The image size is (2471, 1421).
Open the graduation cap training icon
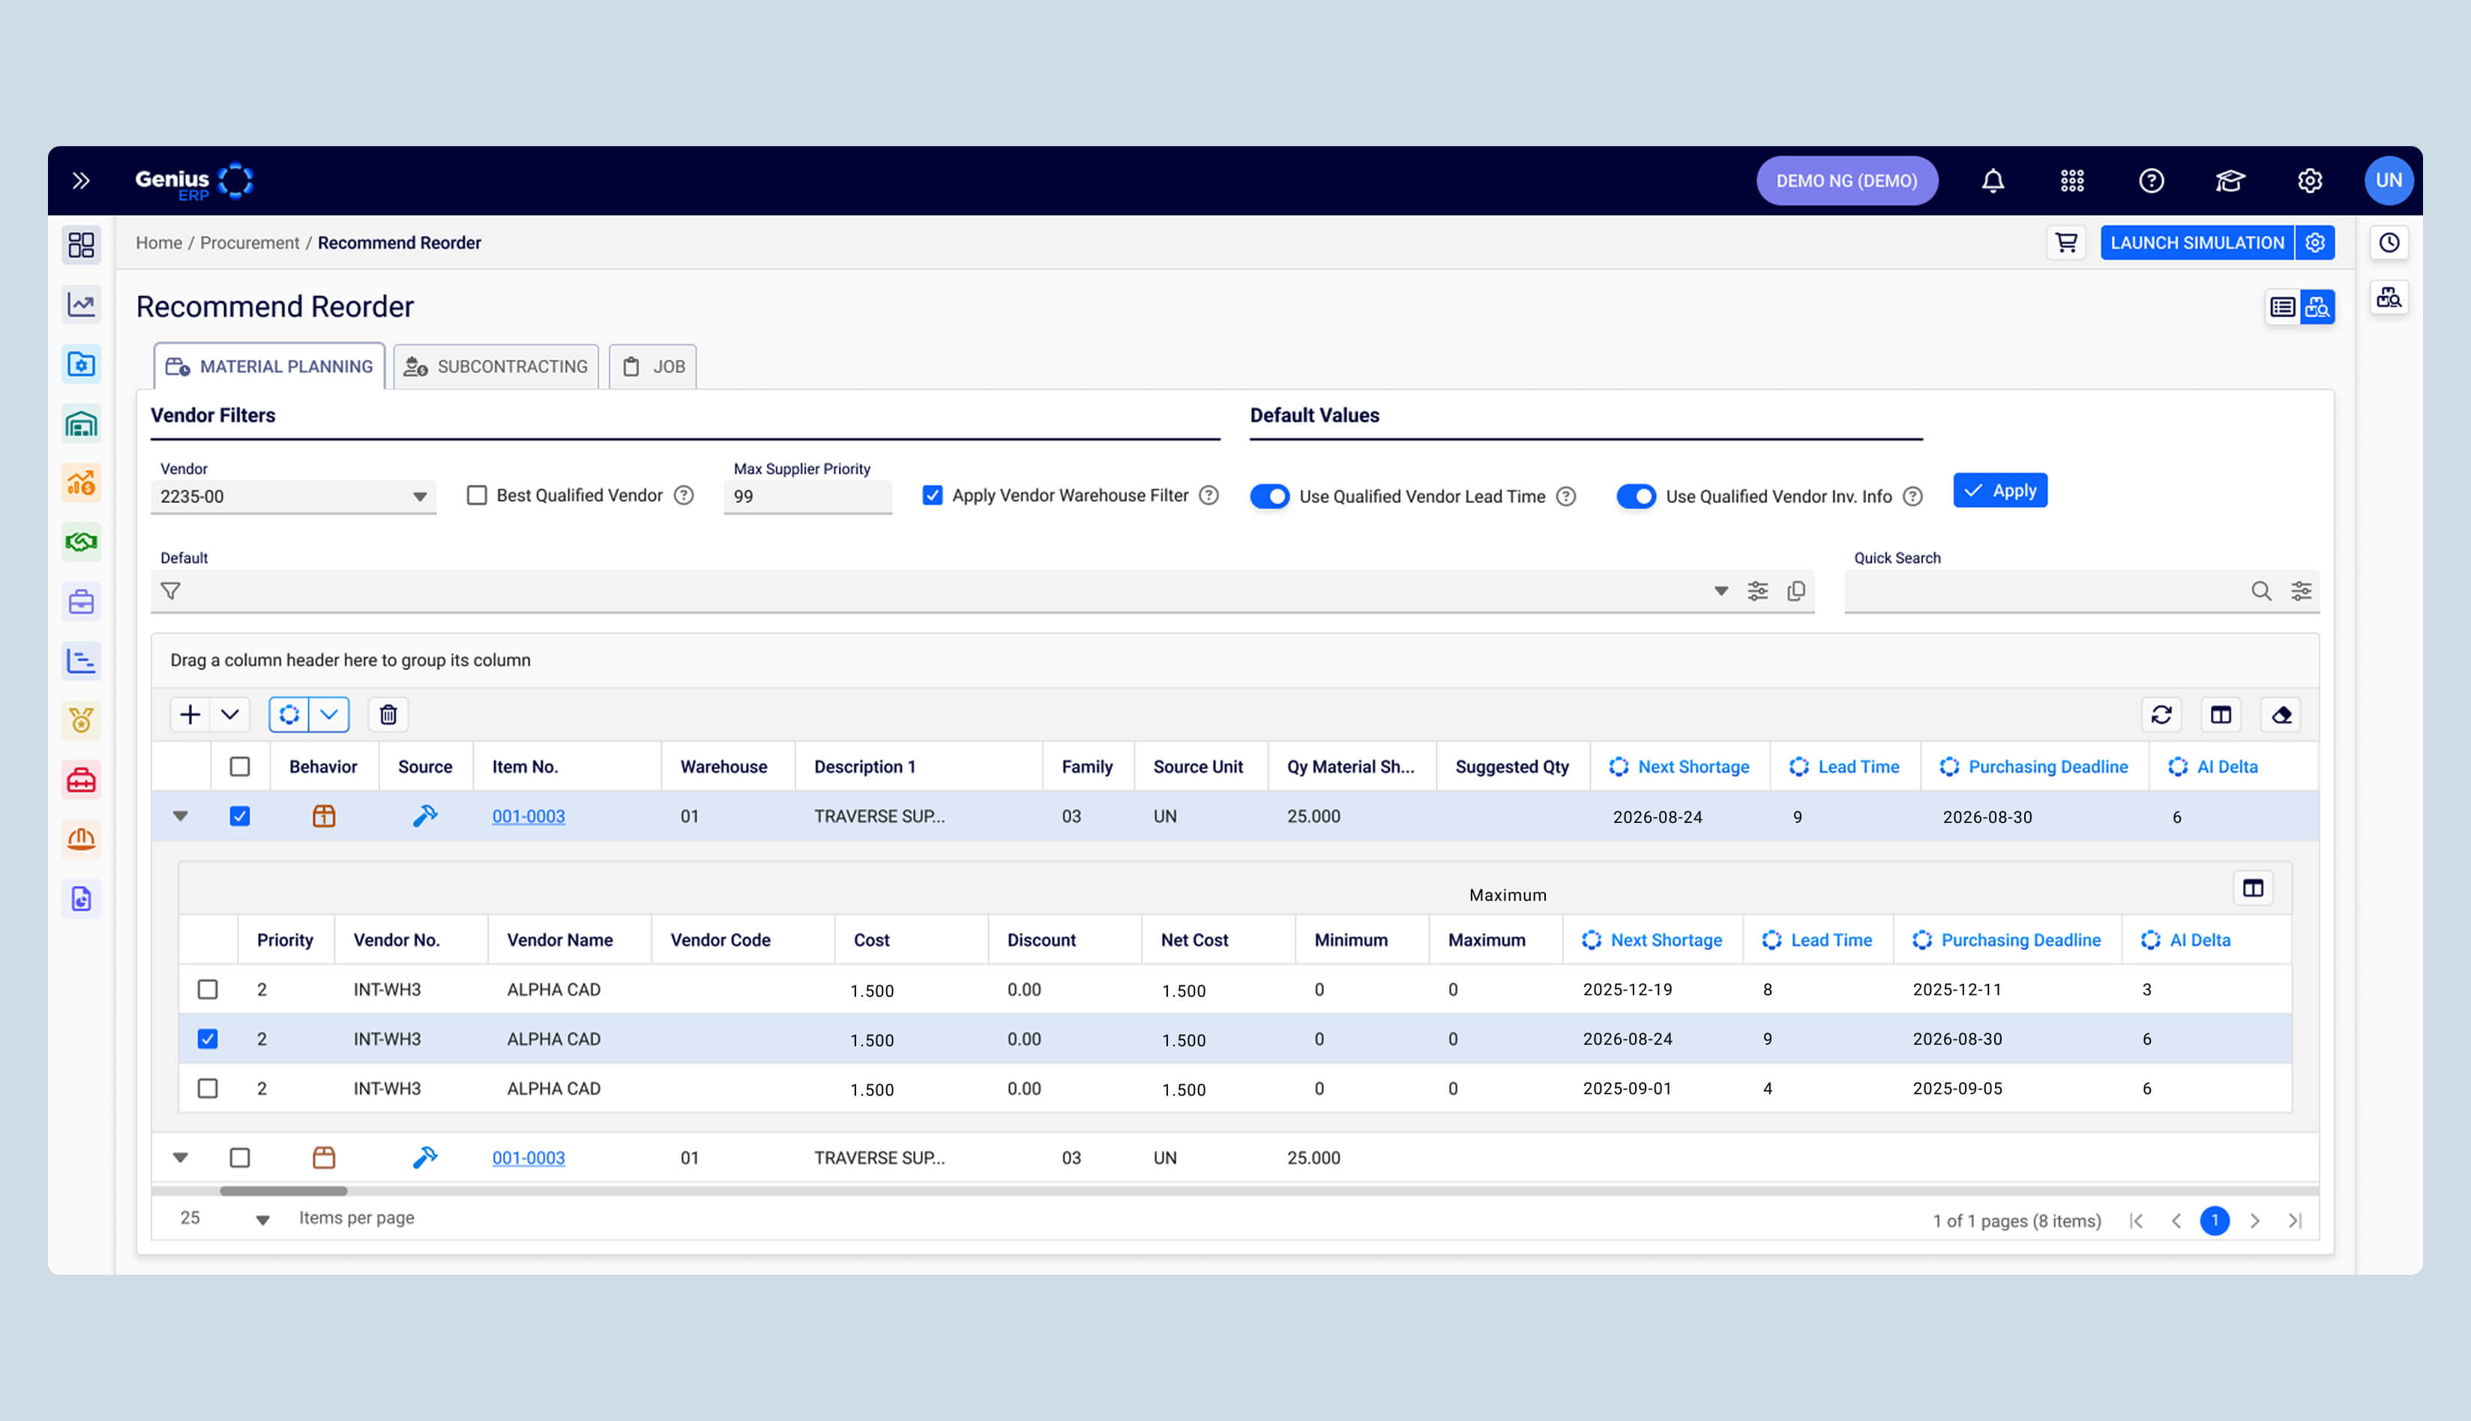click(x=2230, y=181)
